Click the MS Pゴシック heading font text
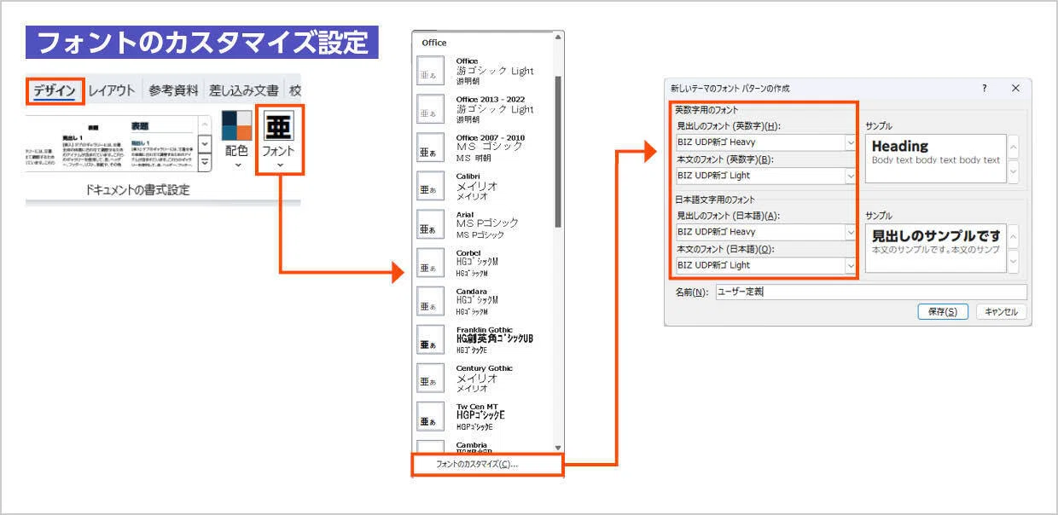The height and width of the screenshot is (515, 1058). point(487,223)
